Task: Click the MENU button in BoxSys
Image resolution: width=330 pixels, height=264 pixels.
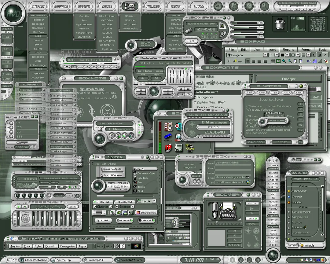Action: click(191, 41)
